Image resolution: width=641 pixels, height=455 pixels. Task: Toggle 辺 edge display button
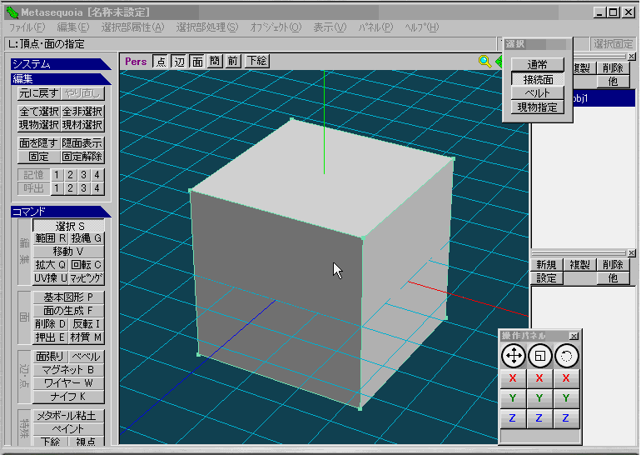pos(179,62)
